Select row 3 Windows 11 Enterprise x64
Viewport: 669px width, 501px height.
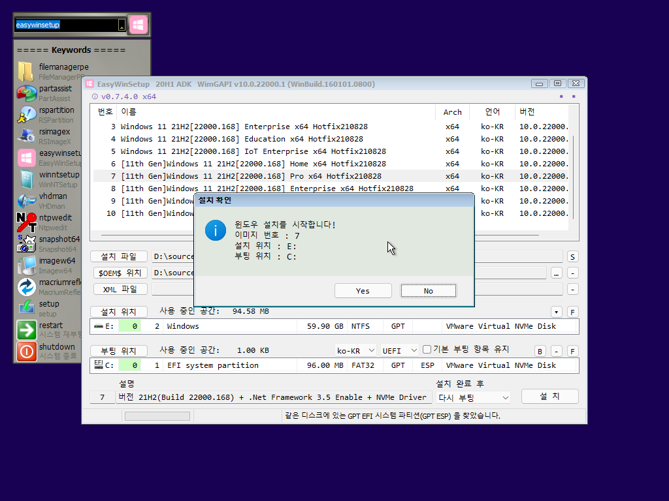[x=331, y=127]
